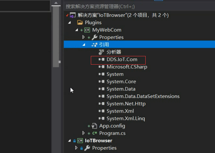Select the DDS.IoT.Com reference
The height and width of the screenshot is (153, 215).
click(122, 60)
